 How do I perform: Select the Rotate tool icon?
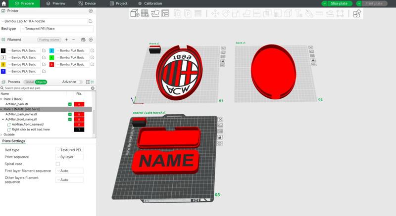tap(225, 13)
